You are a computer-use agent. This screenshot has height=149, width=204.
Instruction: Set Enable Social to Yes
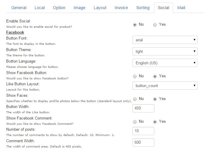(155, 25)
